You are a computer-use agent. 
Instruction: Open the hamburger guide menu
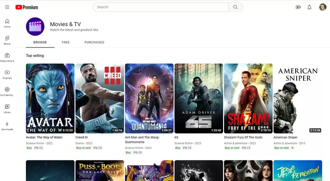(x=7, y=7)
